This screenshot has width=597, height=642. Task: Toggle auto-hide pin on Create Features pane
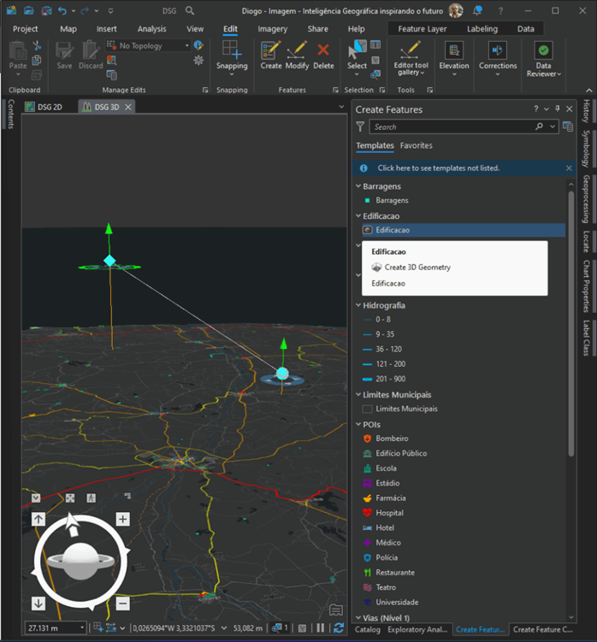click(x=558, y=109)
